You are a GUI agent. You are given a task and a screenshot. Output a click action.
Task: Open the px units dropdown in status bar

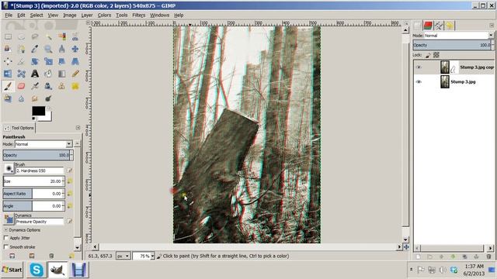(123, 256)
